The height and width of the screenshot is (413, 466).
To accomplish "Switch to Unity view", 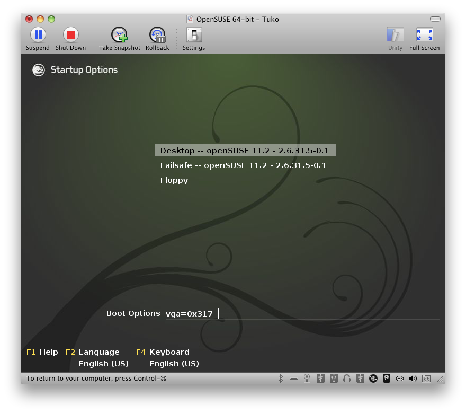I will tap(395, 39).
